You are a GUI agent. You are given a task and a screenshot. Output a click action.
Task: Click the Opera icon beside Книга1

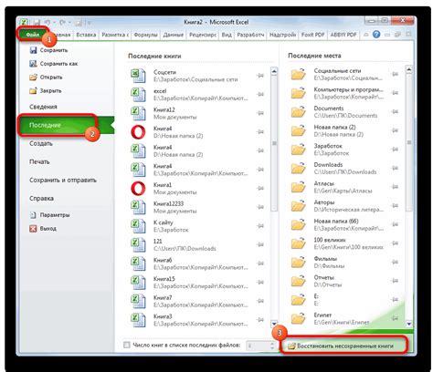(x=138, y=189)
